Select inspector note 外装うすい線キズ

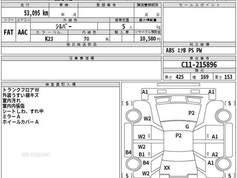pos(20,95)
